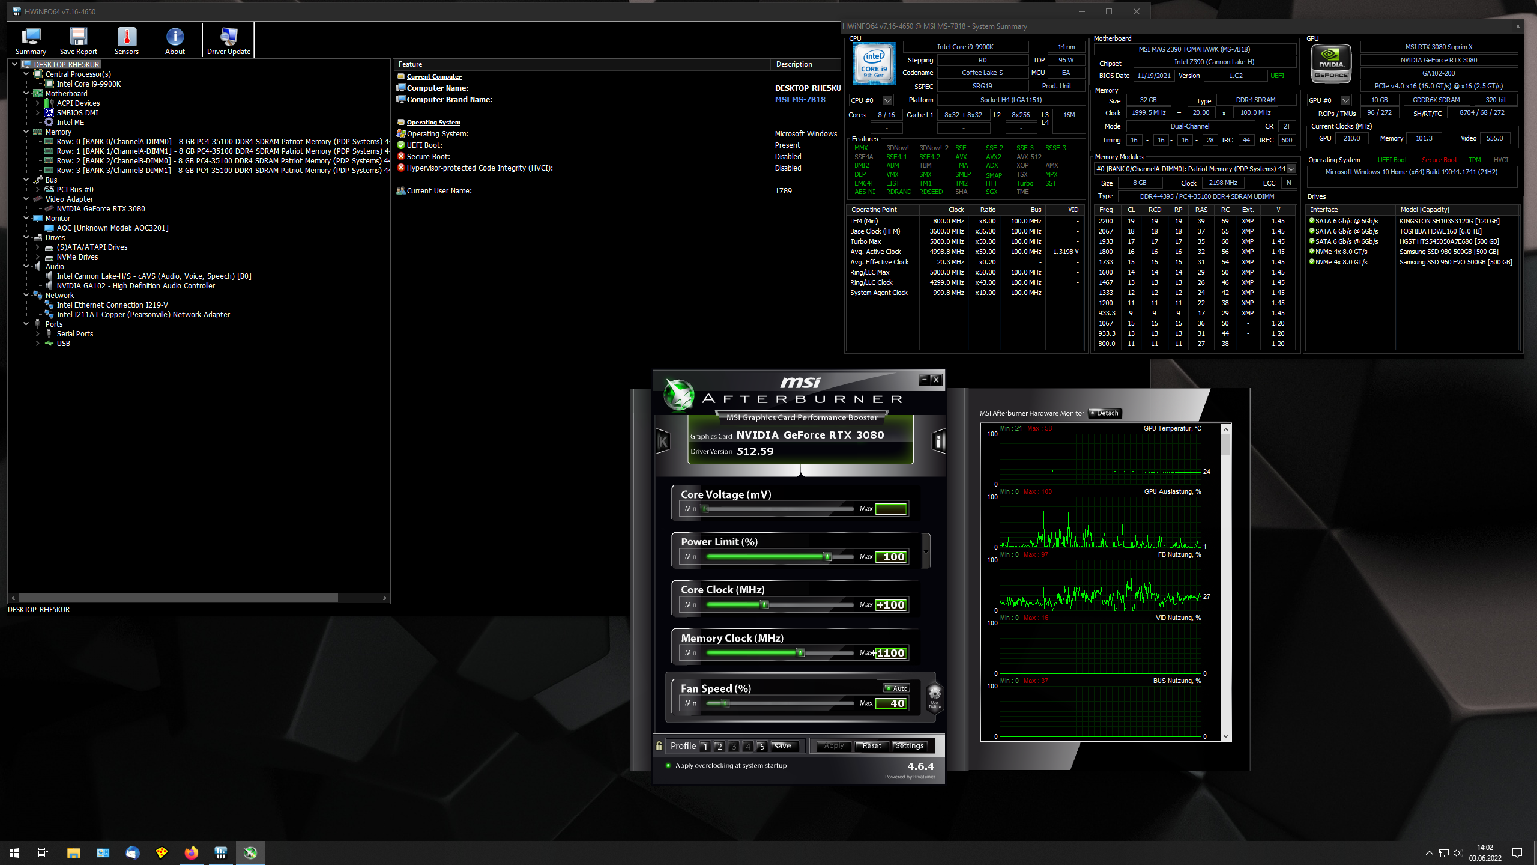Image resolution: width=1537 pixels, height=865 pixels.
Task: Open the CPU #0 selector dropdown
Action: click(x=887, y=100)
